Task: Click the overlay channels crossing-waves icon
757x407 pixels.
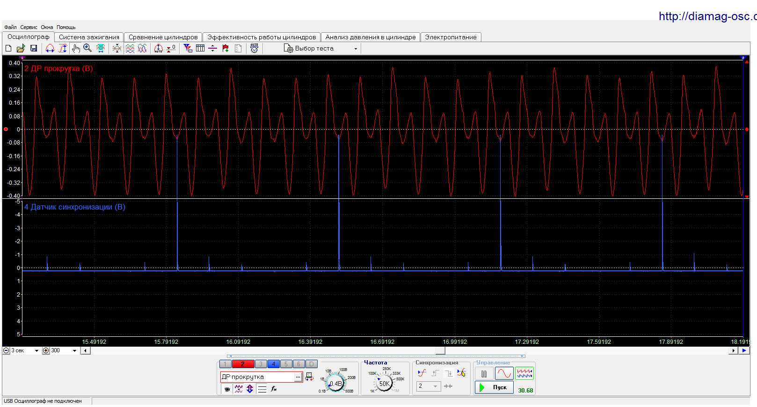Action: click(x=117, y=48)
